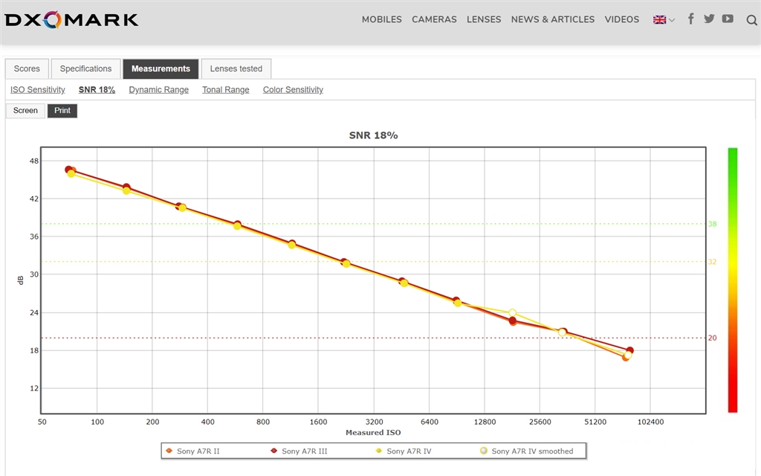Click the 20 dB red threshold label
Viewport: 761px width, 476px height.
point(712,338)
